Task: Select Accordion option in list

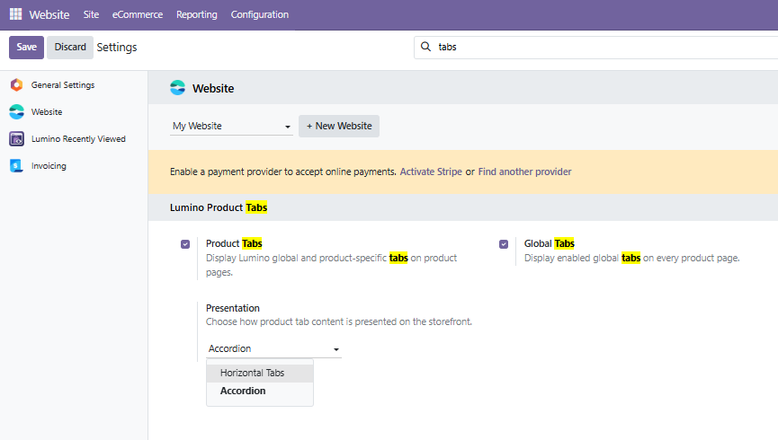Action: tap(260, 391)
